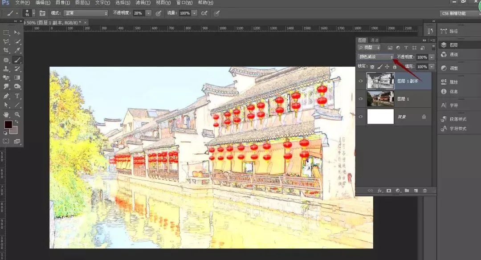Open the 颜色减淡 blend mode dropdown
The width and height of the screenshot is (481, 260).
[376, 57]
